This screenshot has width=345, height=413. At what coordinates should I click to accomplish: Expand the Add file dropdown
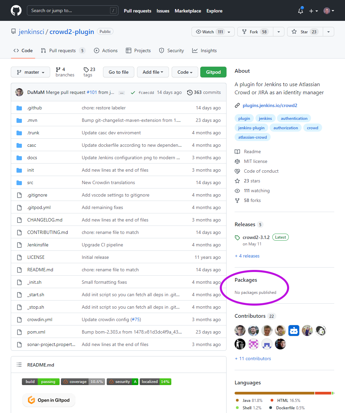(x=153, y=72)
